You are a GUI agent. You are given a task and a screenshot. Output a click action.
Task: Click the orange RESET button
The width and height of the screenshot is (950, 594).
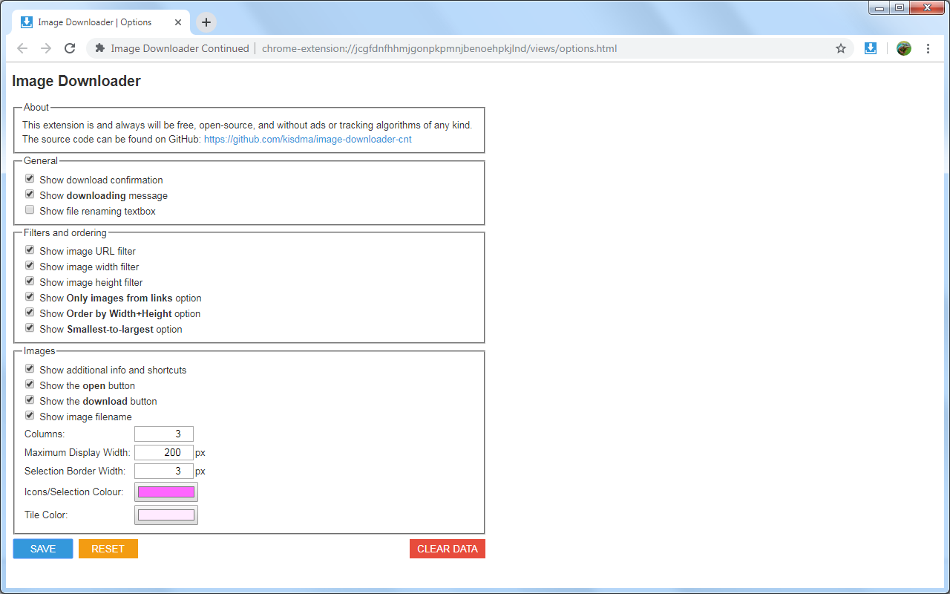[108, 549]
